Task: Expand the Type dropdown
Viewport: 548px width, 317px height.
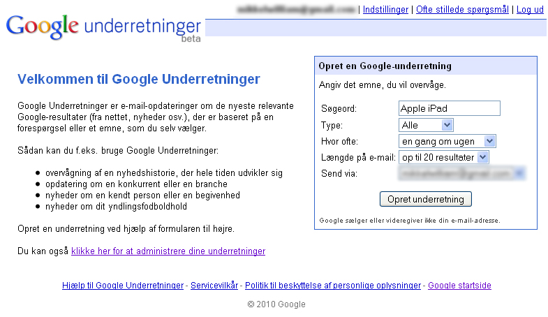Action: click(x=427, y=125)
